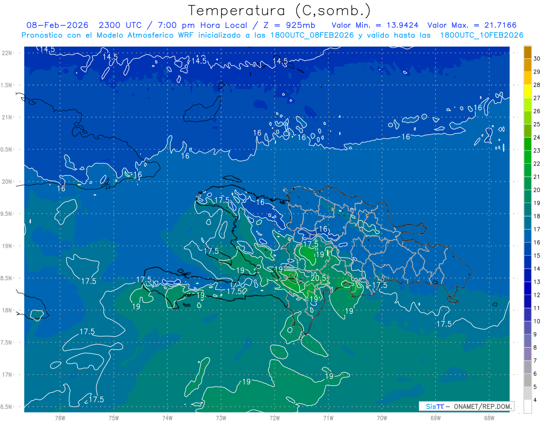Click the green legend swatch between 22 and 23
This screenshot has height=424, width=549.
[x=527, y=157]
